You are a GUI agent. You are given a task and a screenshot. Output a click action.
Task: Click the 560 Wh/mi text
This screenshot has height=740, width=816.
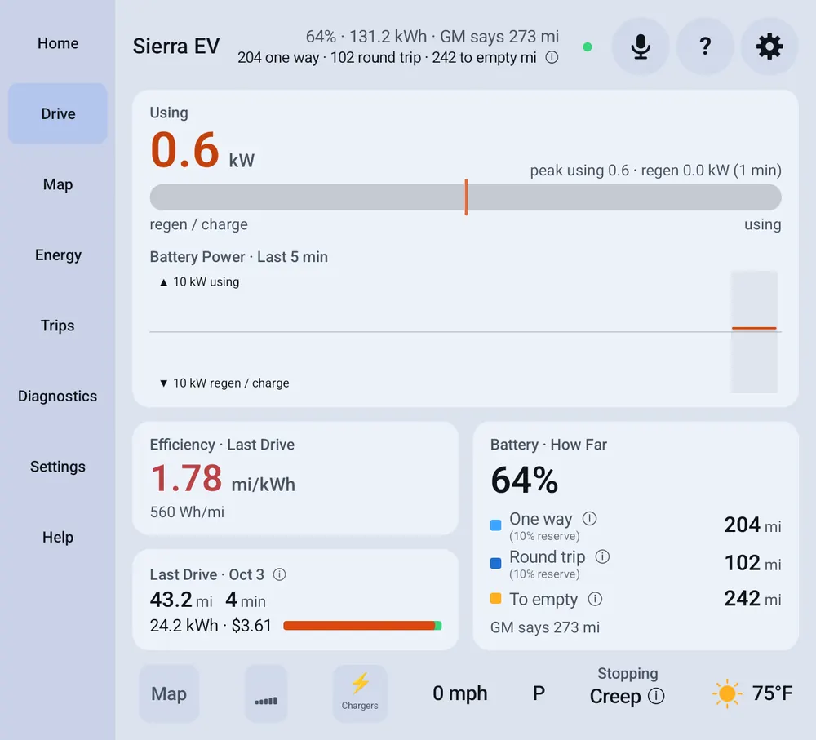pyautogui.click(x=187, y=512)
